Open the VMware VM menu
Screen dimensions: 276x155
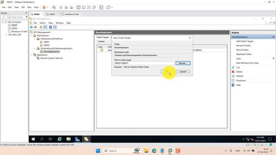(x=23, y=7)
